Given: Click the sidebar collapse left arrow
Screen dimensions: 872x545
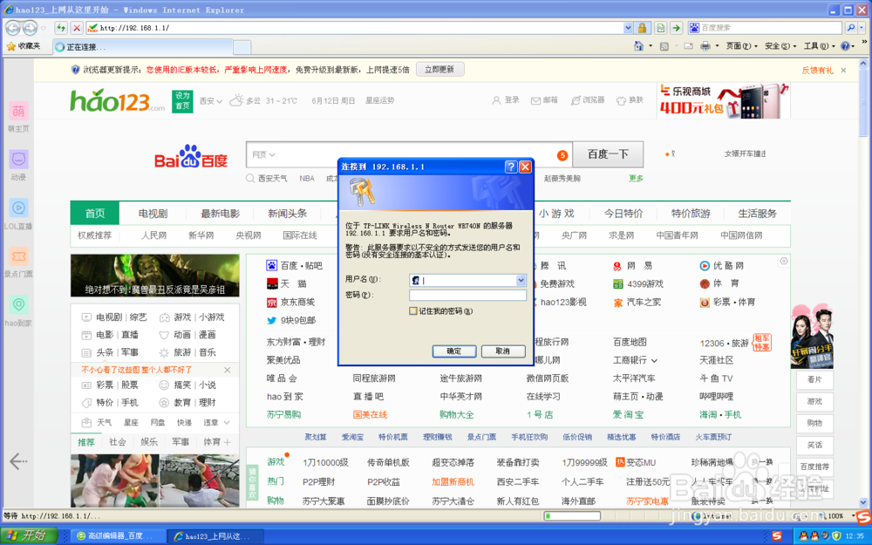Looking at the screenshot, I should pos(18,461).
